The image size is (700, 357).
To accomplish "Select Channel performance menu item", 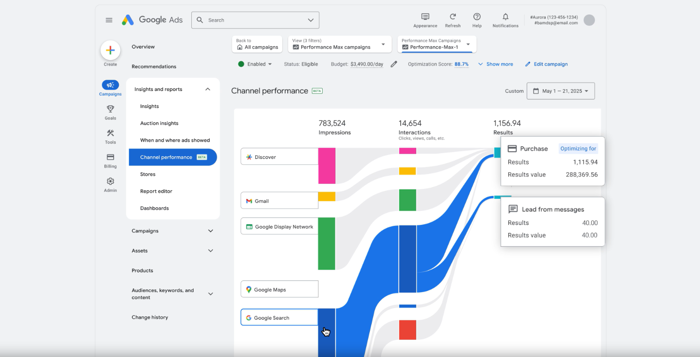I will 173,157.
